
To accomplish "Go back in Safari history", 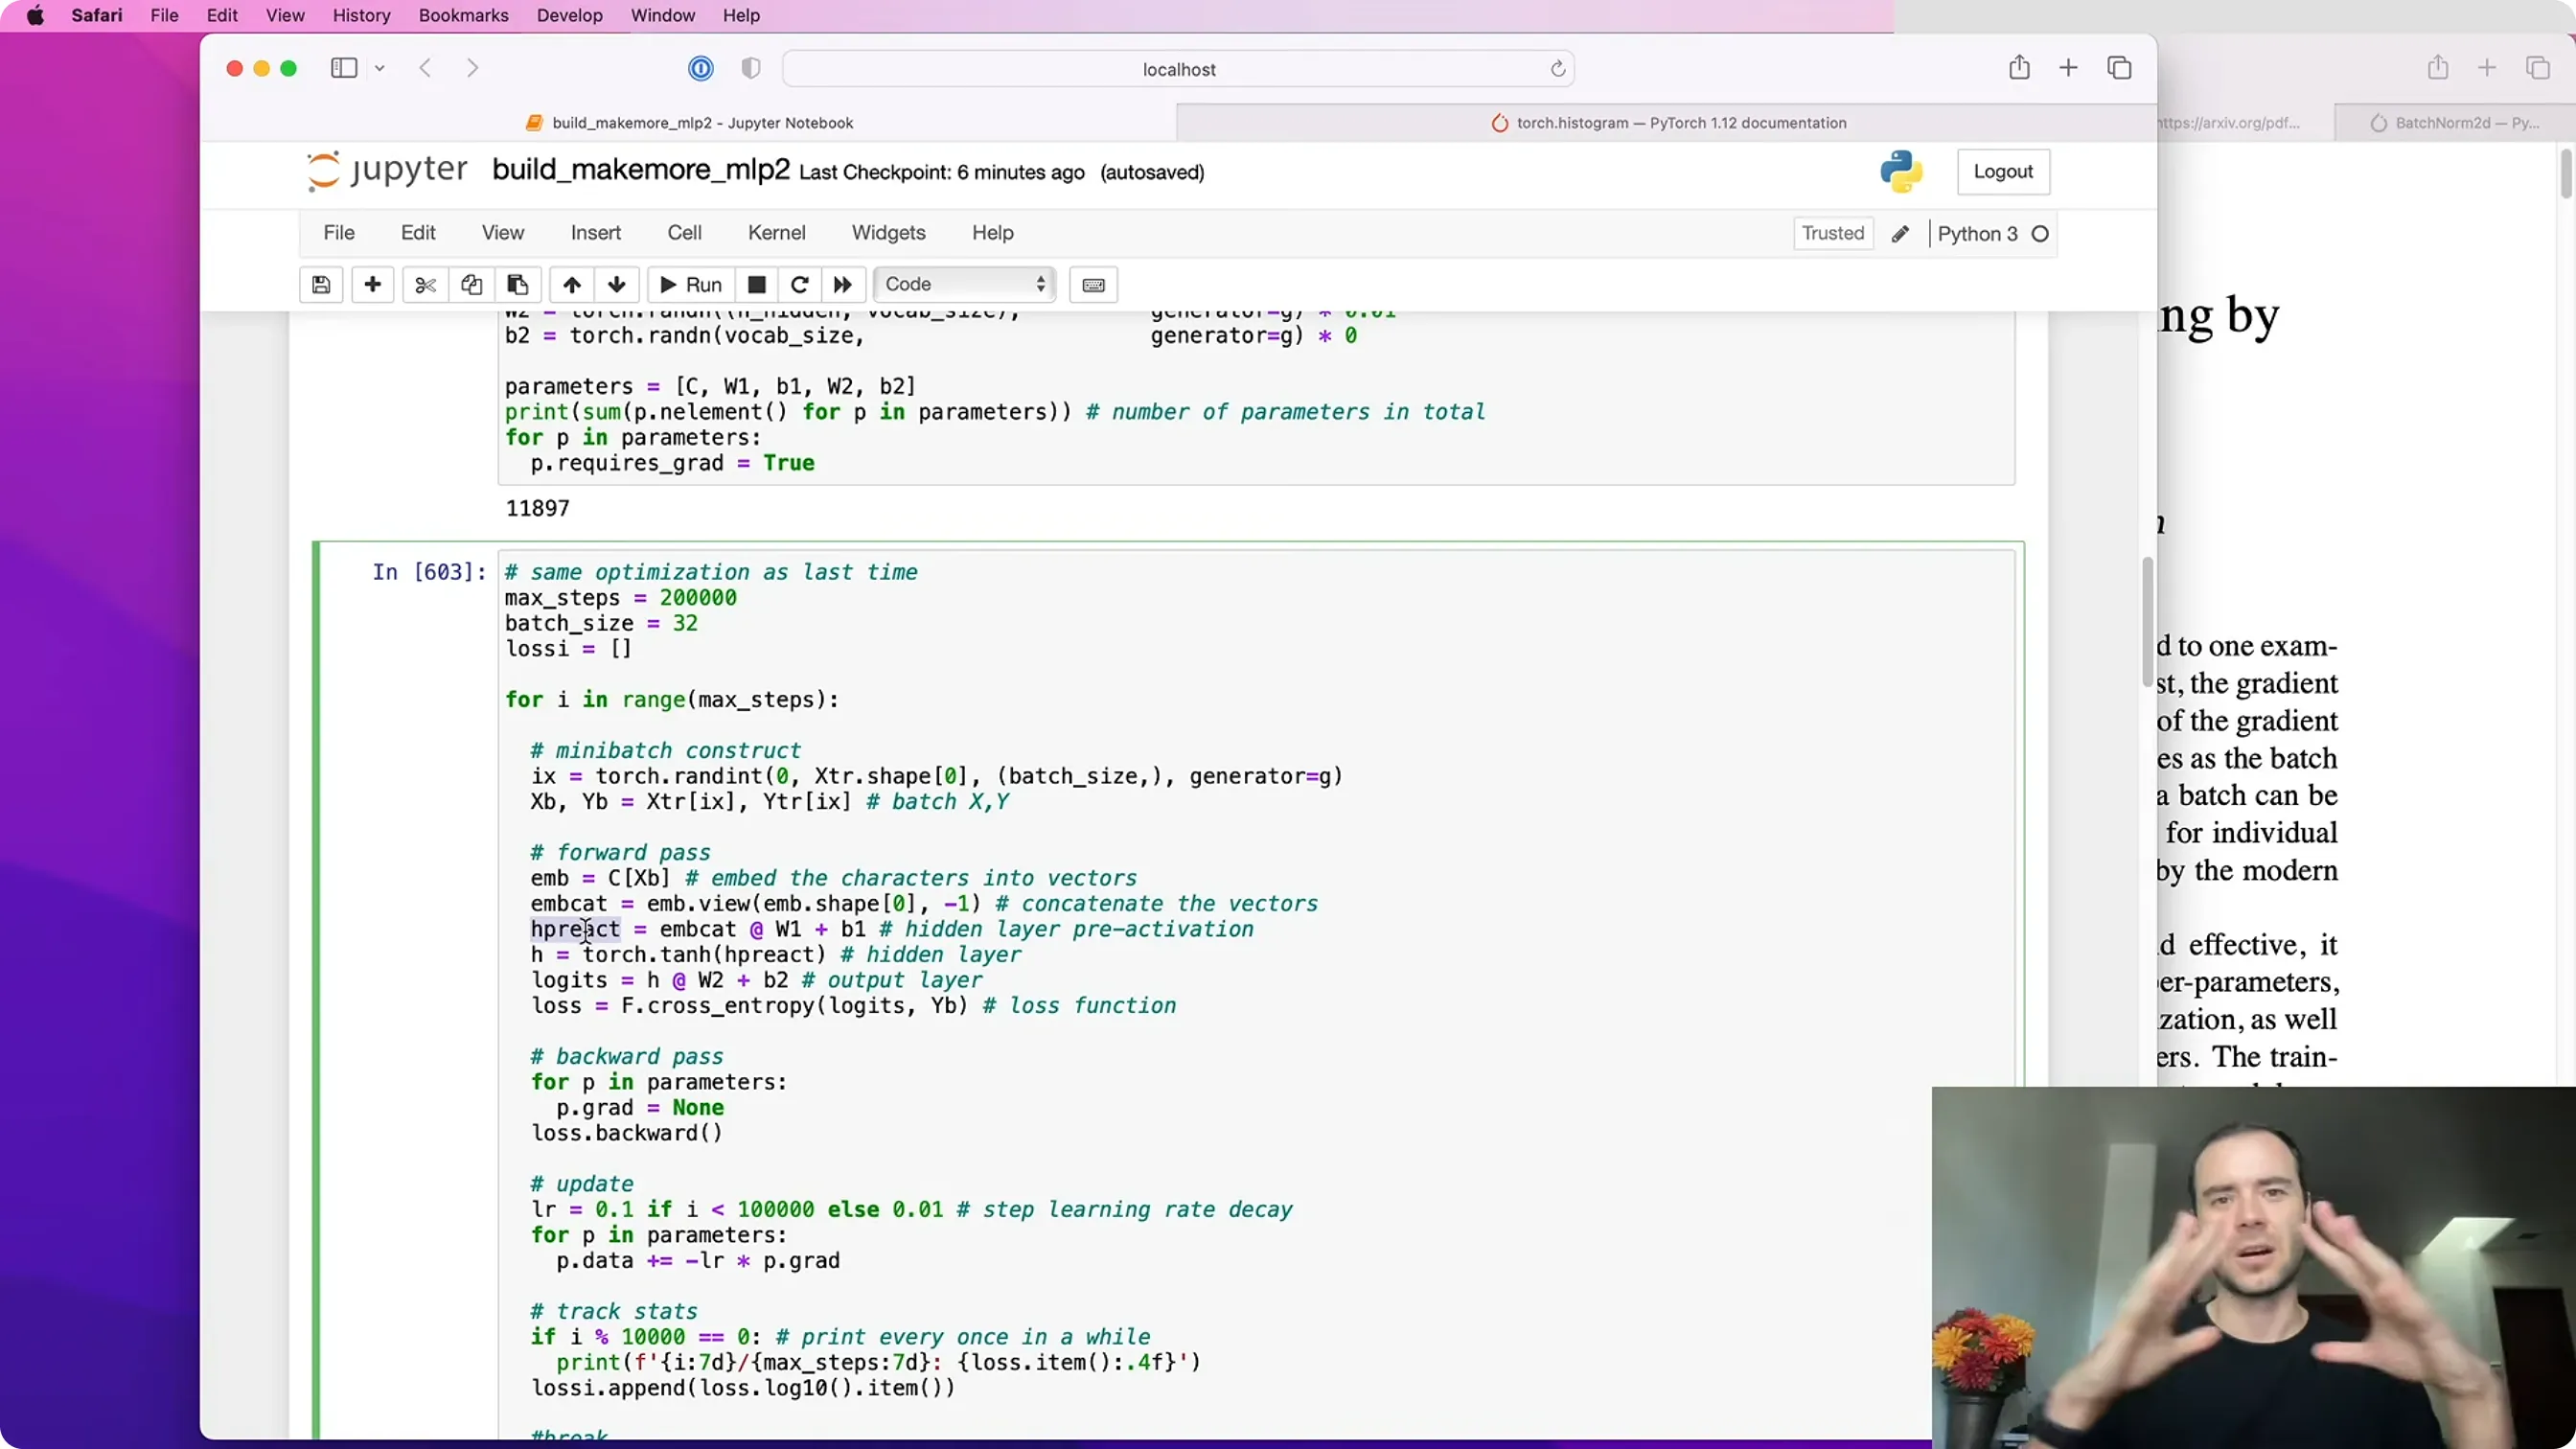I will (x=426, y=68).
